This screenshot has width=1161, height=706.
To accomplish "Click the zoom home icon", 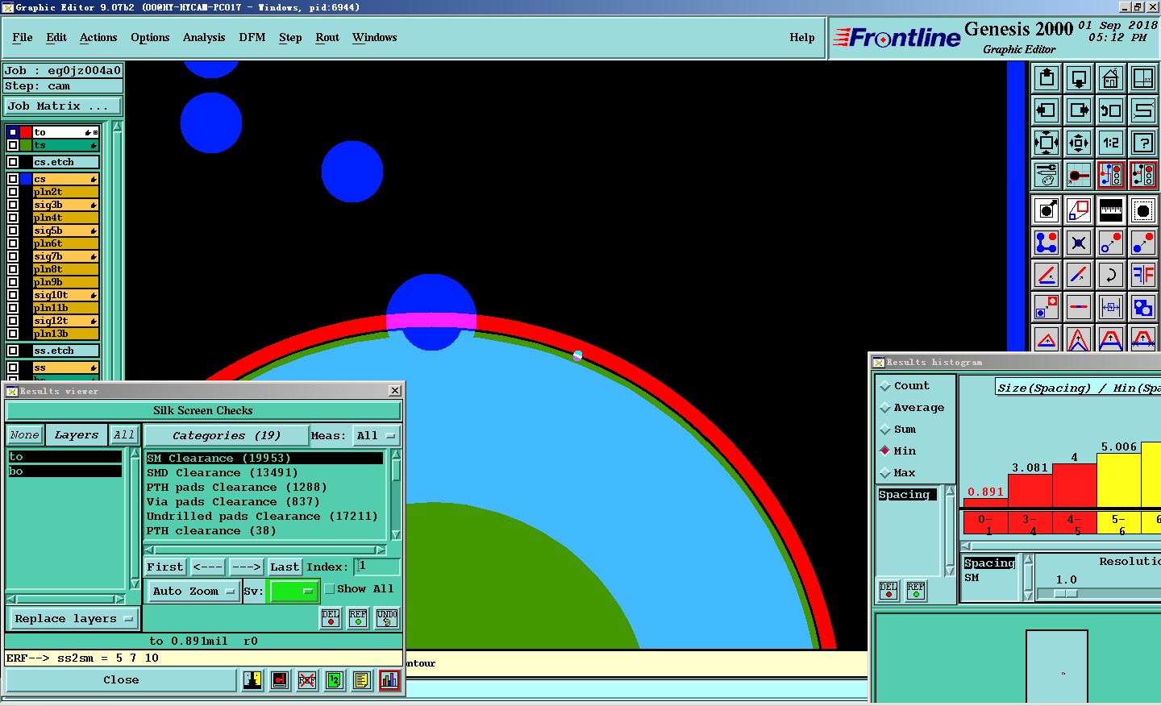I will click(1111, 78).
